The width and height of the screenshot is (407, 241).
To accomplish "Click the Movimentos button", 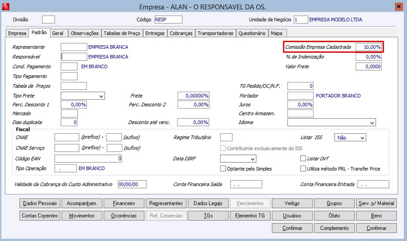I will click(82, 216).
